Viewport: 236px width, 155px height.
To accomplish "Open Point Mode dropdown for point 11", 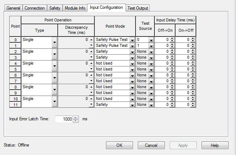I will (132, 104).
